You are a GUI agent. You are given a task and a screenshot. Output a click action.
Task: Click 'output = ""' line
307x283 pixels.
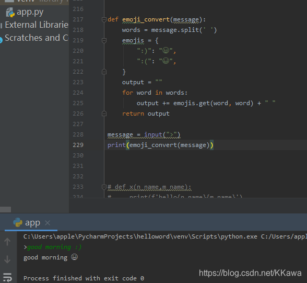point(142,82)
